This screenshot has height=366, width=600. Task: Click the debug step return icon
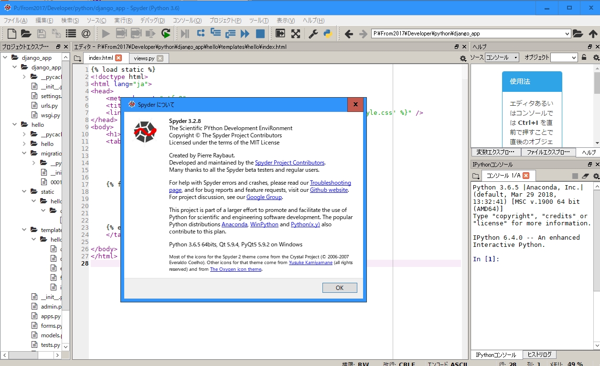click(230, 33)
